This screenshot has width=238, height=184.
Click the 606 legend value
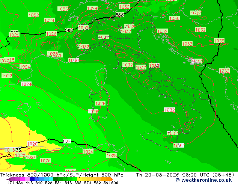point(114,182)
